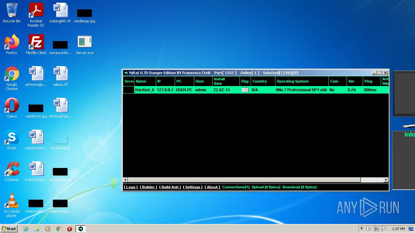
Task: Click the Connections[1] status text
Action: point(236,187)
